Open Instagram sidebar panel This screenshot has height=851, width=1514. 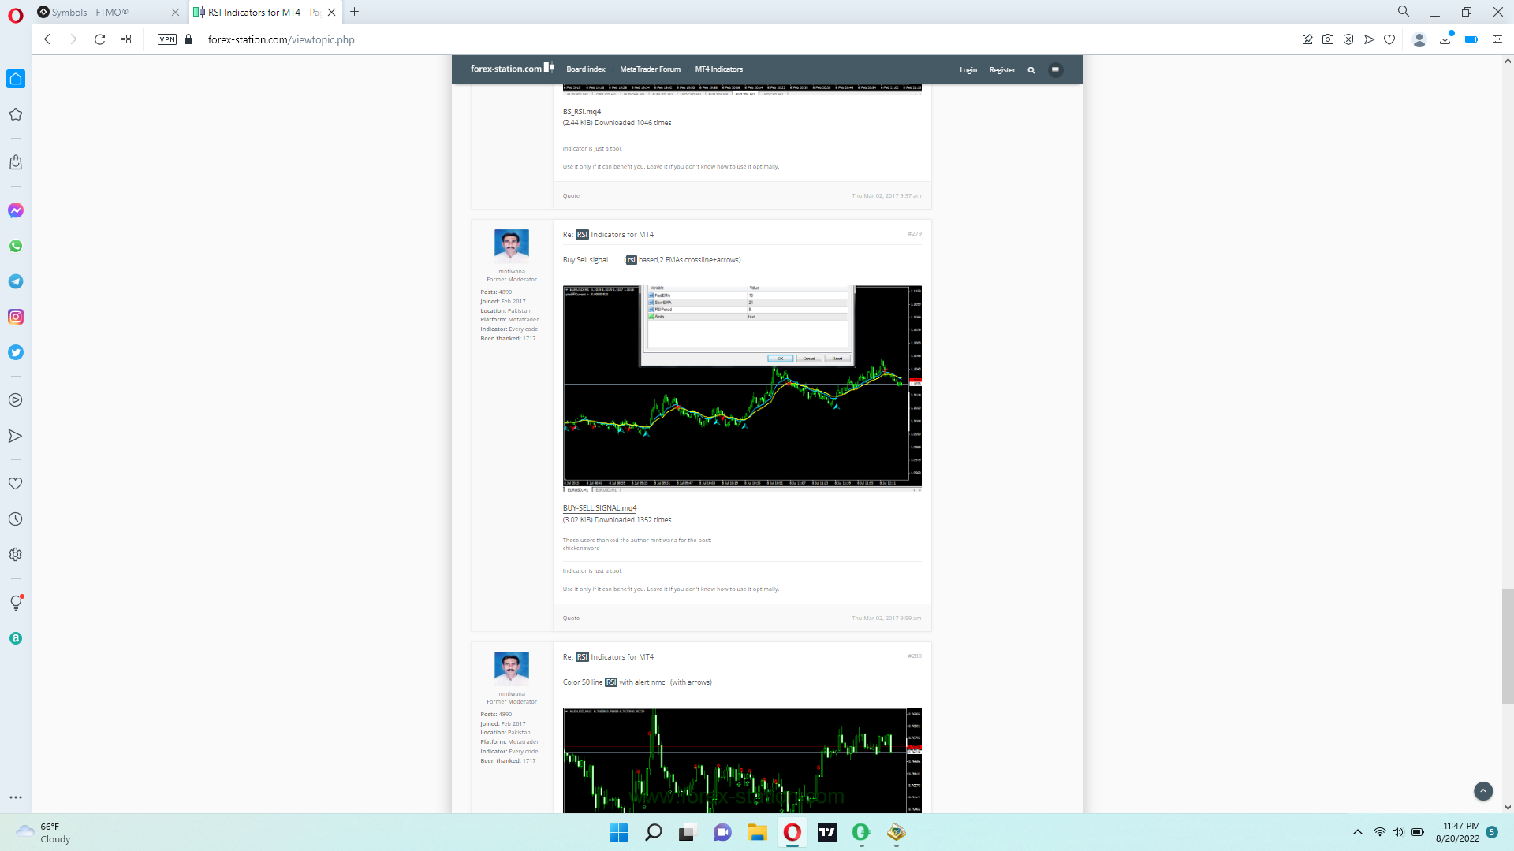pos(16,317)
